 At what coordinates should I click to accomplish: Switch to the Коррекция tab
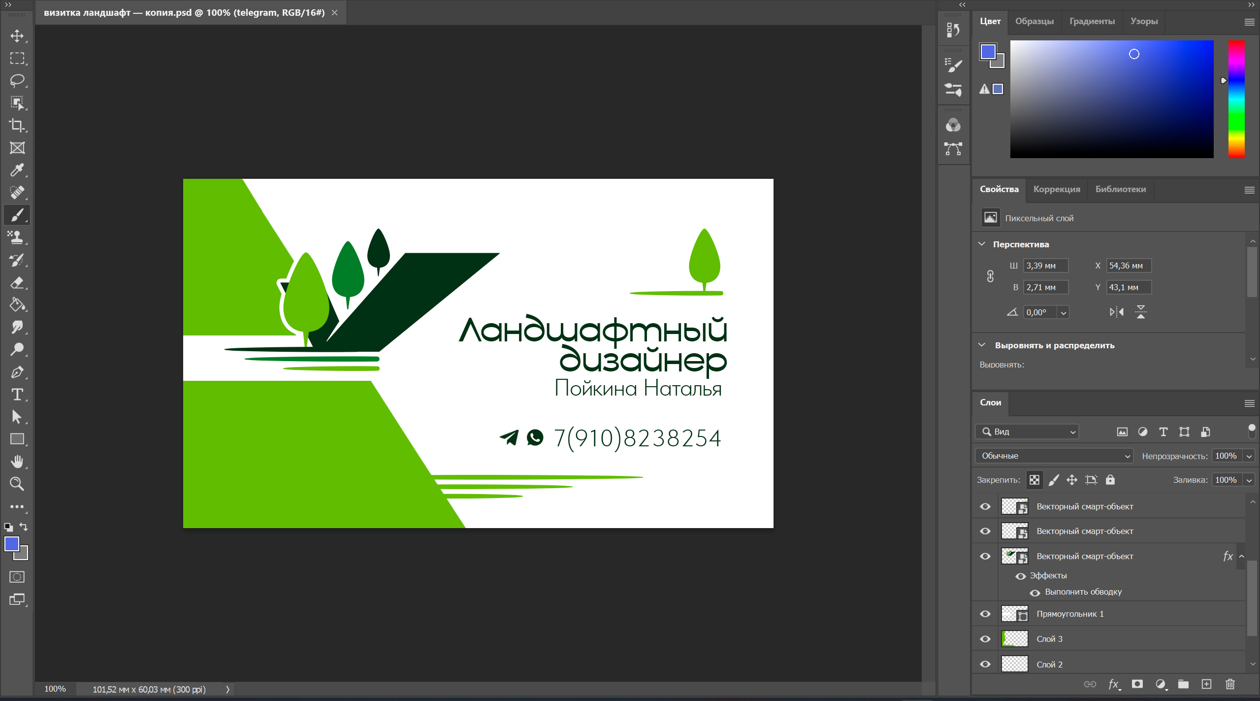tap(1057, 189)
